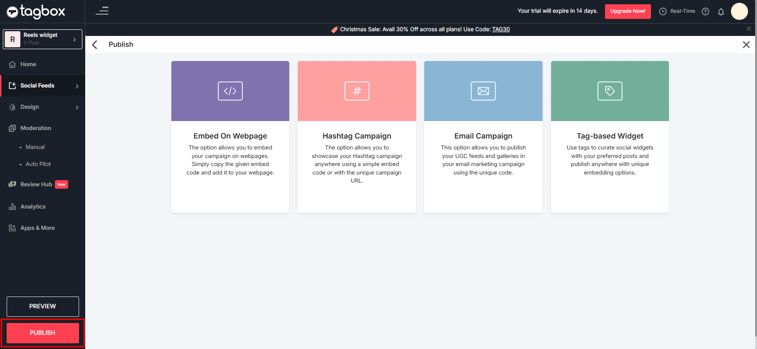
Task: Click the Embed On Webpage code icon
Action: coord(230,91)
